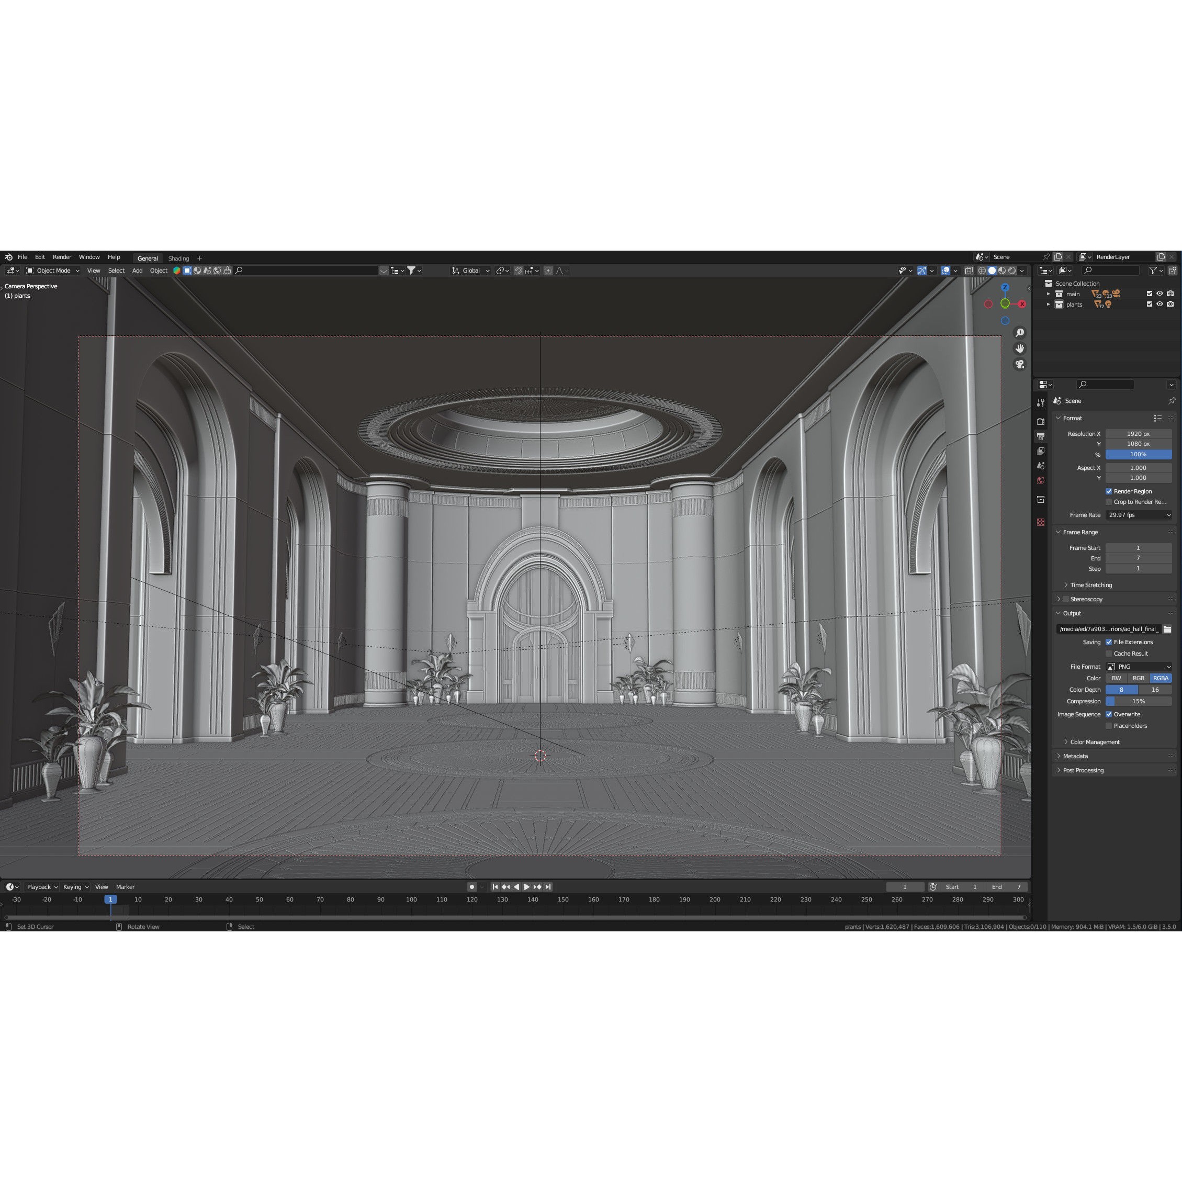The image size is (1182, 1182).
Task: Browse output path with folder icon
Action: coord(1167,628)
